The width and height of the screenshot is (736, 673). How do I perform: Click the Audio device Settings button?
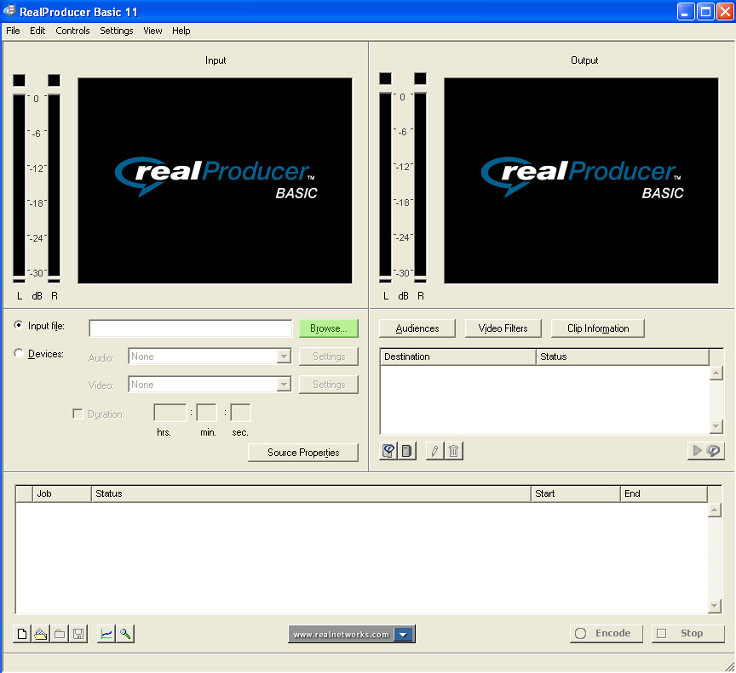(329, 356)
